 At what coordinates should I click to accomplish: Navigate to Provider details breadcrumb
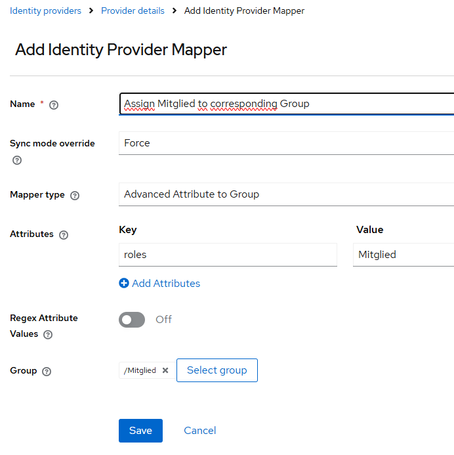point(133,11)
